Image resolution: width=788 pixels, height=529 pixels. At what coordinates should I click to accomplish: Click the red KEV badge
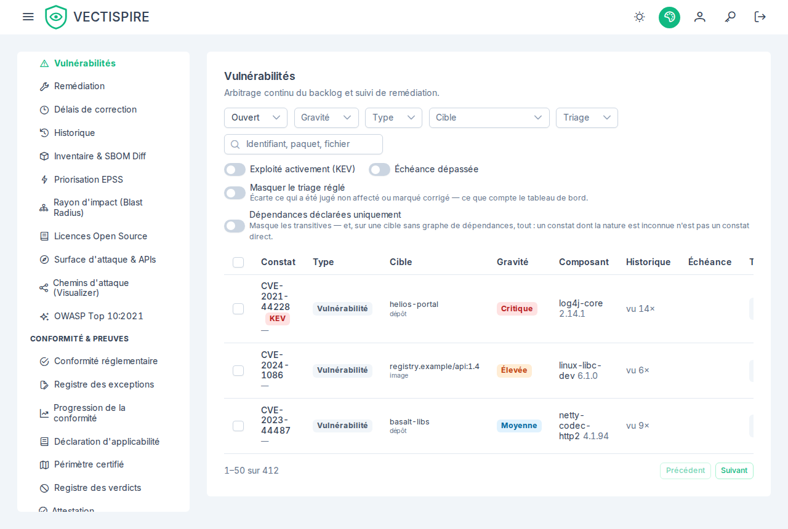(x=278, y=319)
